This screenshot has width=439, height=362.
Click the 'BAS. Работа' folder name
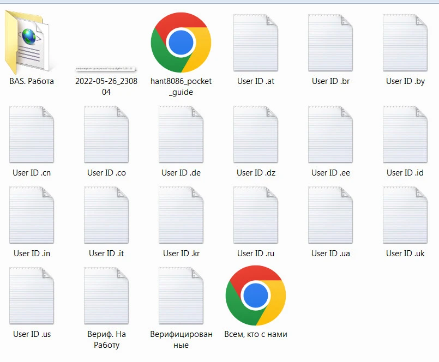[32, 81]
